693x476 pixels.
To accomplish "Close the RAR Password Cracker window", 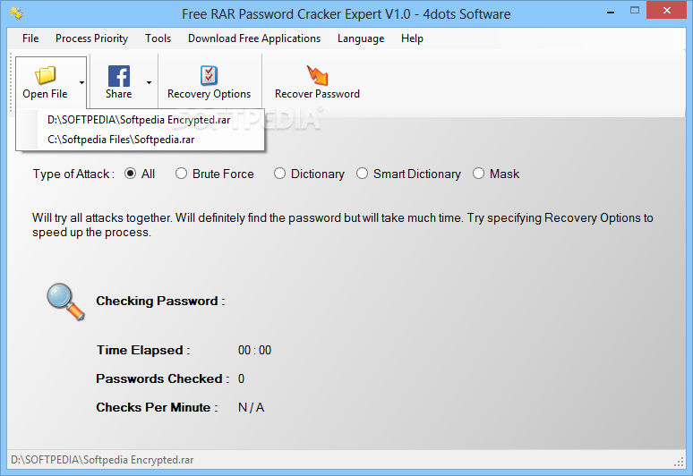I will coord(666,10).
